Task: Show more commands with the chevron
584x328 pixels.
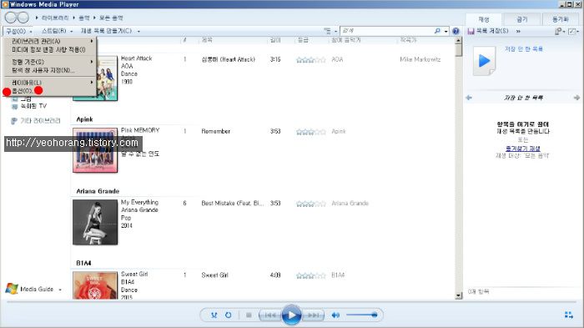Action: [x=518, y=32]
